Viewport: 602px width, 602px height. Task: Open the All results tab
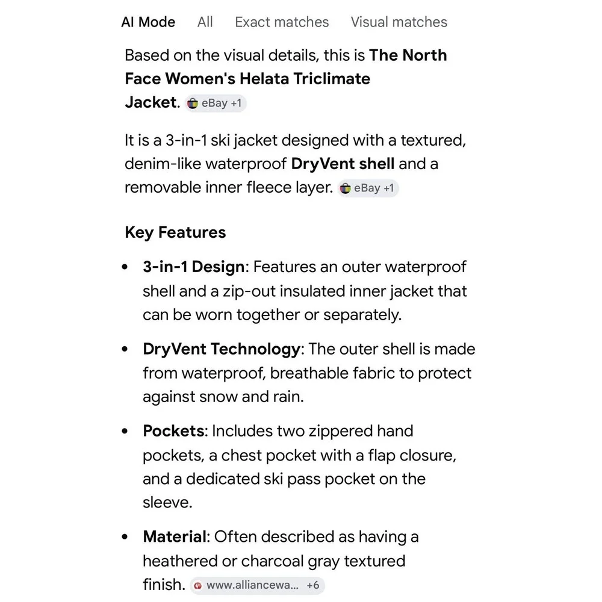click(x=205, y=22)
